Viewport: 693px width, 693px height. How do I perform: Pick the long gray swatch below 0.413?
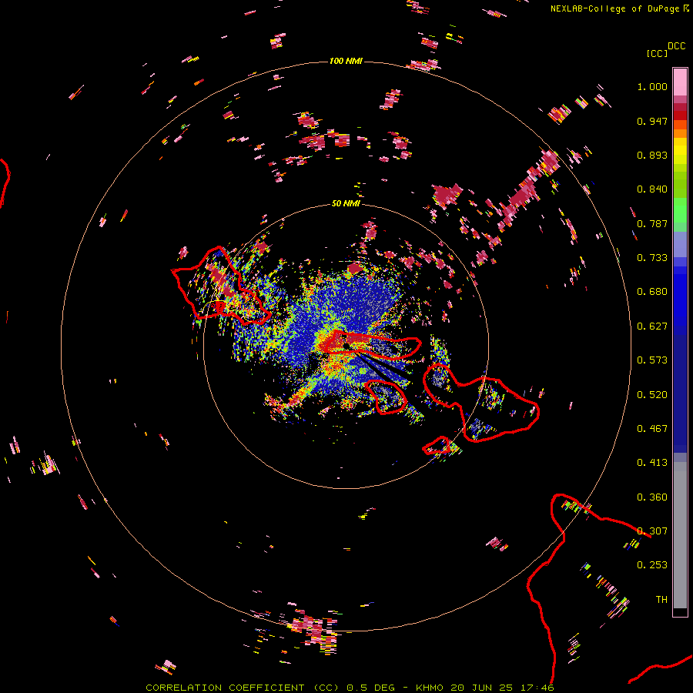tap(680, 535)
